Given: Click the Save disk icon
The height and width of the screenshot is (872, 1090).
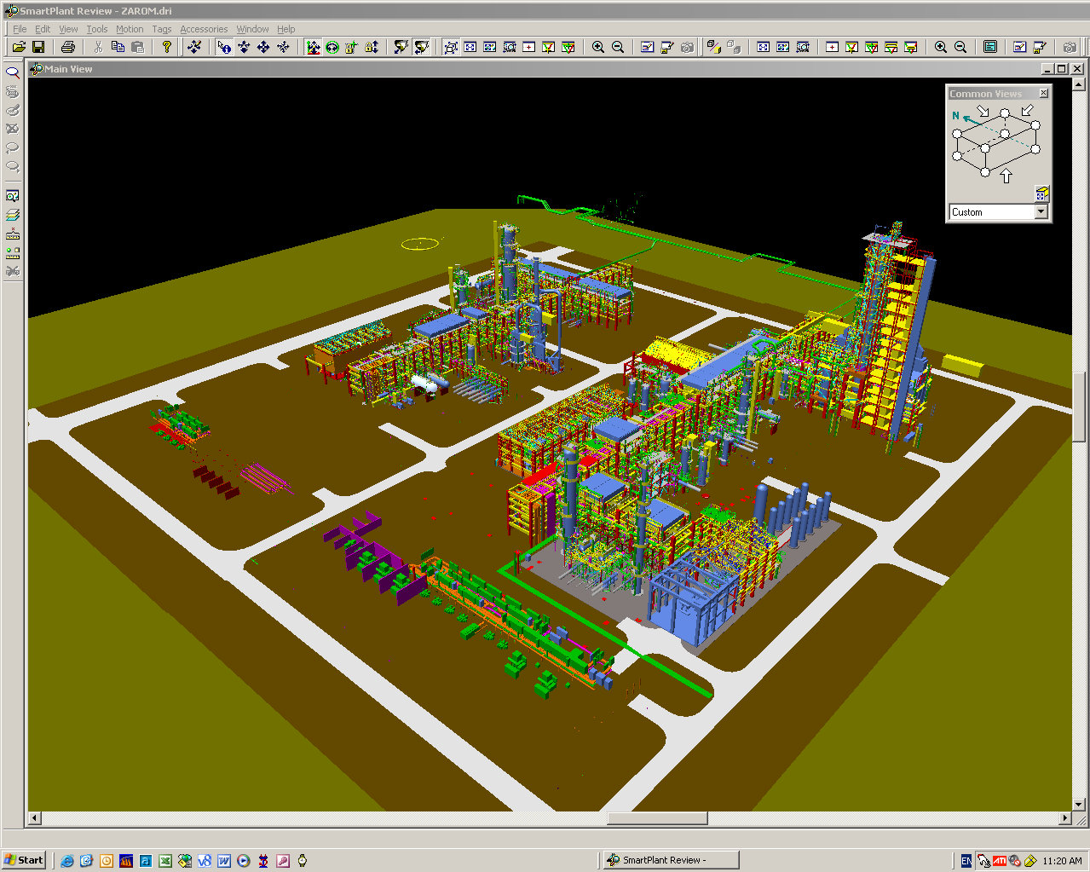Looking at the screenshot, I should coord(37,47).
